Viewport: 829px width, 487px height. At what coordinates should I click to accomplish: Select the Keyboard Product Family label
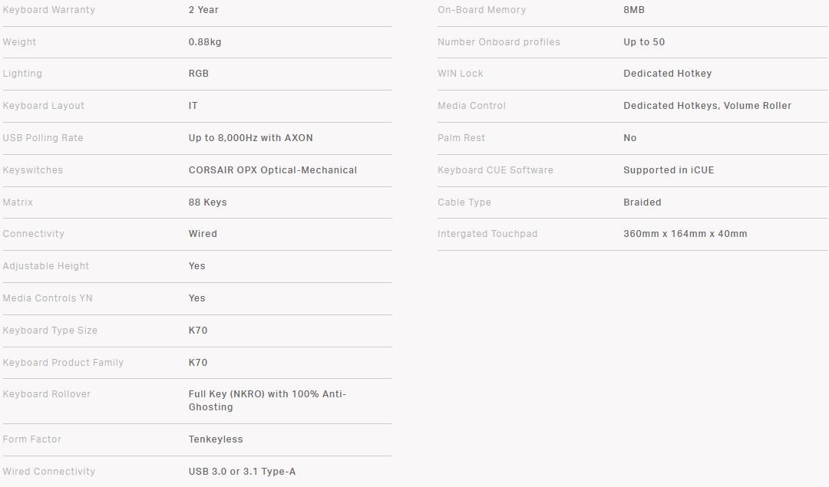[x=63, y=363]
